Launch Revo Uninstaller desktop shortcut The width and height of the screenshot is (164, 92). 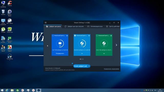3,39
